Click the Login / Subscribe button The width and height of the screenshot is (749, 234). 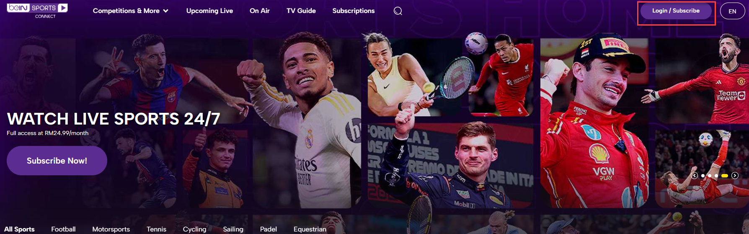(x=676, y=11)
